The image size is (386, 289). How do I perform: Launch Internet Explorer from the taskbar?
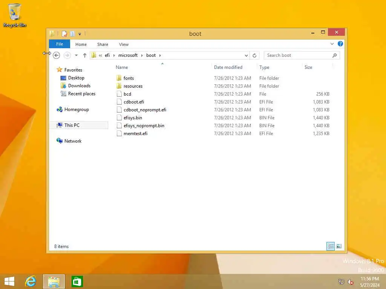coord(31,281)
